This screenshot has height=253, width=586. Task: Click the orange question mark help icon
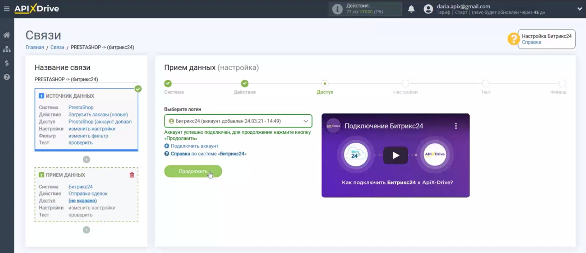click(x=514, y=39)
